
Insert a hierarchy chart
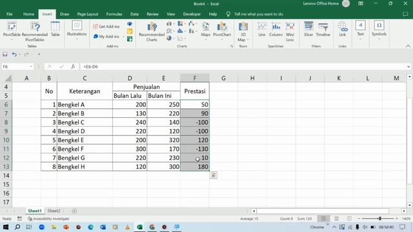click(181, 24)
